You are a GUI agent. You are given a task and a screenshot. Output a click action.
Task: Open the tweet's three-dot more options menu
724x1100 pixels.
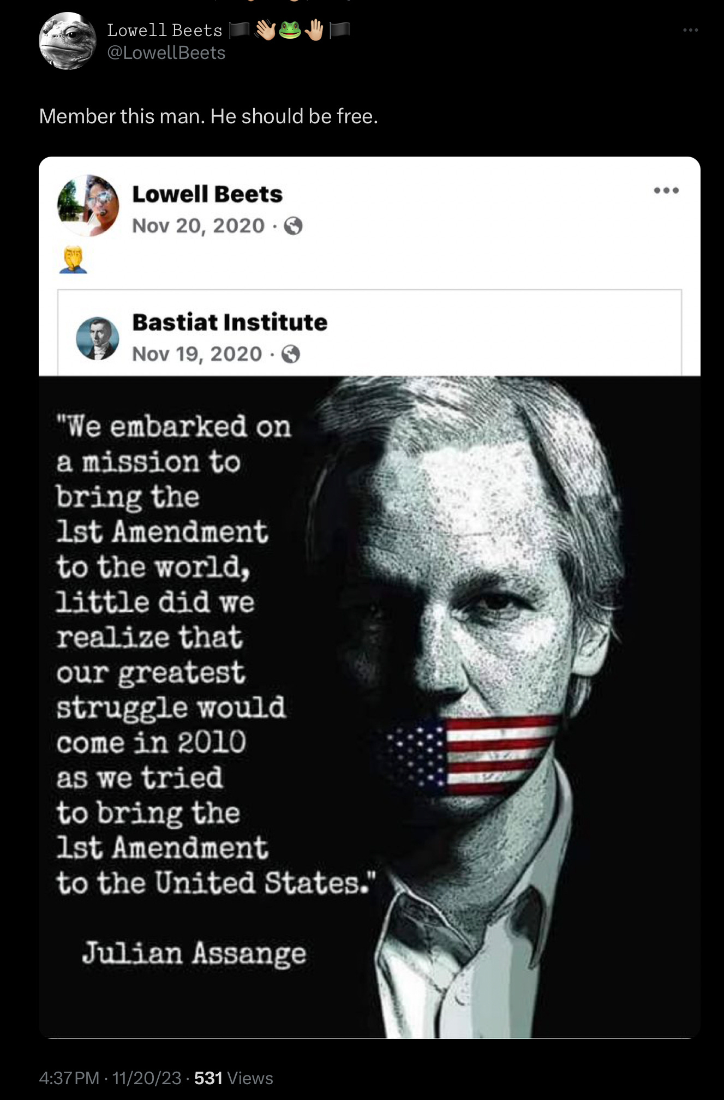point(690,30)
